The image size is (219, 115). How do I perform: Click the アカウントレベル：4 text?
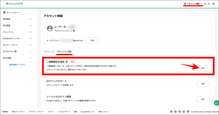click(63, 31)
